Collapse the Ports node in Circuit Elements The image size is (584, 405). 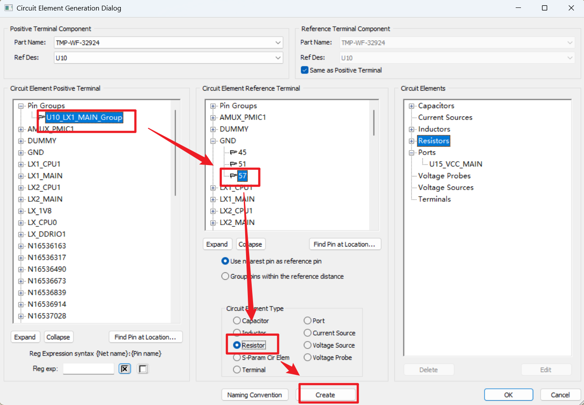click(412, 153)
